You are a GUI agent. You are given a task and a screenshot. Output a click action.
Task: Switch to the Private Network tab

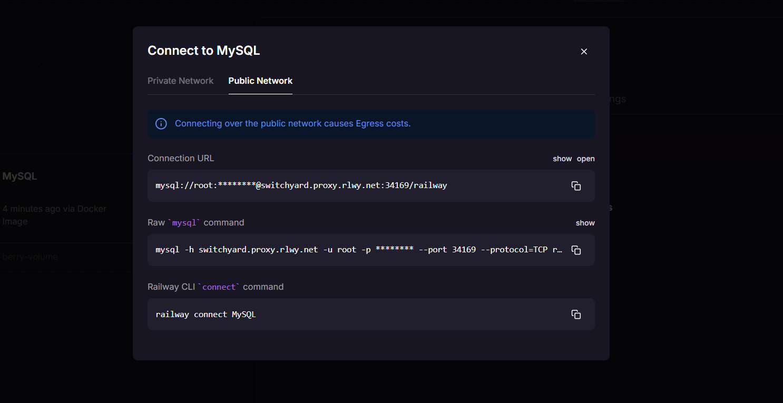click(x=180, y=81)
